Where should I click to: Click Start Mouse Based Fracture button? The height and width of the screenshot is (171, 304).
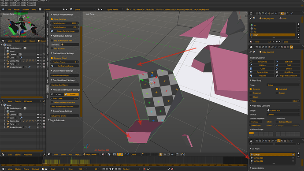pyautogui.click(x=65, y=106)
